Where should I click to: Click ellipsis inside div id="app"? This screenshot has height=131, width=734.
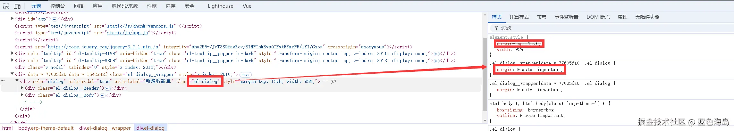[55, 19]
